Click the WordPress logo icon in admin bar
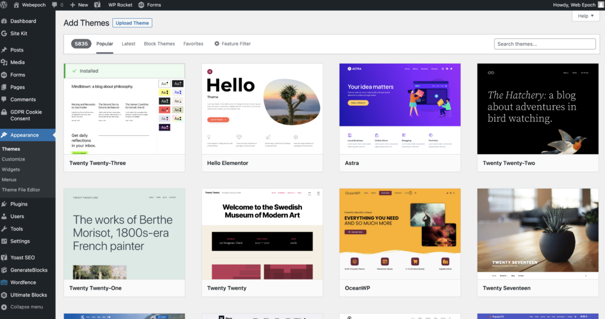 coord(4,5)
